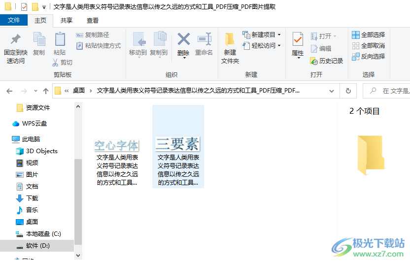Click the Pin to Quick Access icon
The width and height of the screenshot is (410, 262).
[15, 40]
